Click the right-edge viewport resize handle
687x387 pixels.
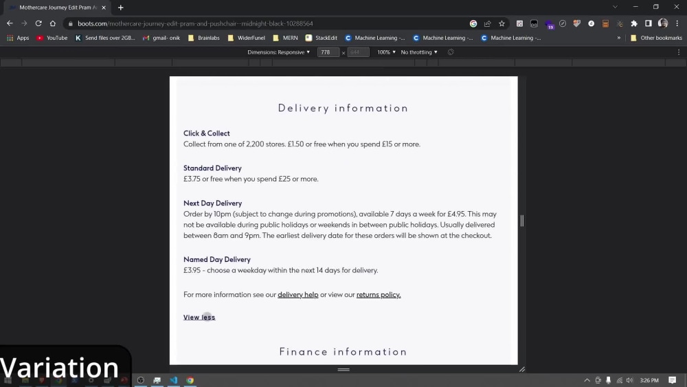(522, 221)
